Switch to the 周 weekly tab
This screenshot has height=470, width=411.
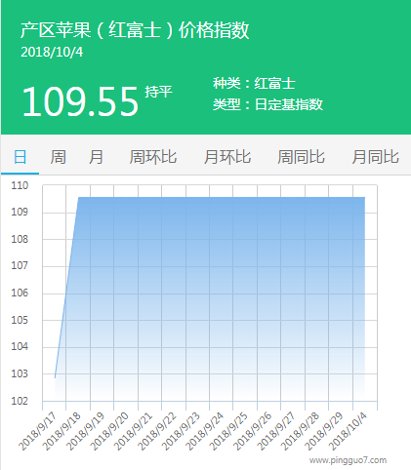58,157
